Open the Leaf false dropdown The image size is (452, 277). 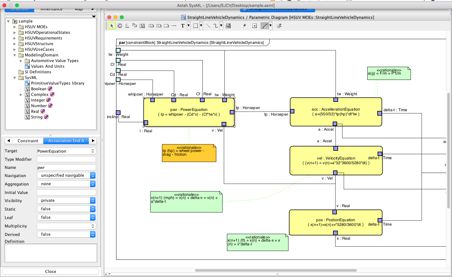point(66,217)
